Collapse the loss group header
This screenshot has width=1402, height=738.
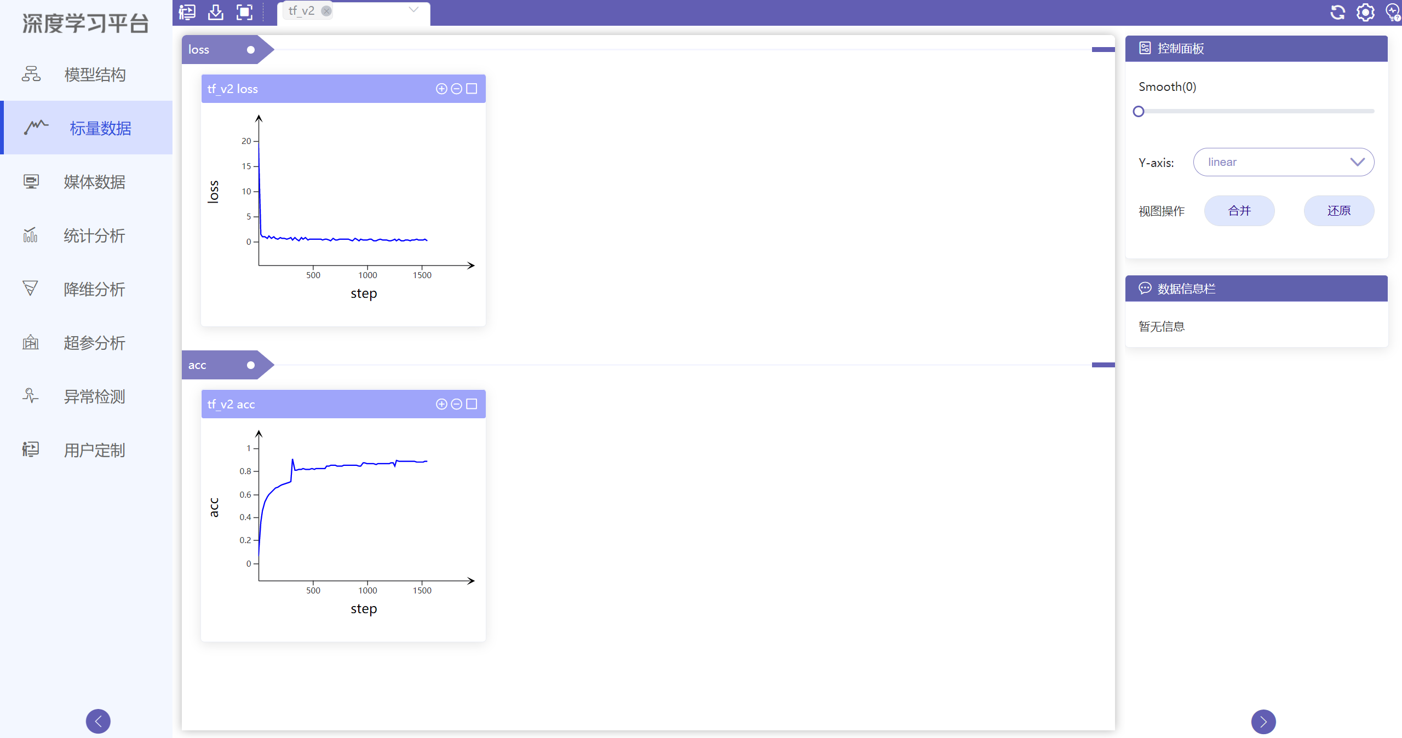tap(227, 50)
